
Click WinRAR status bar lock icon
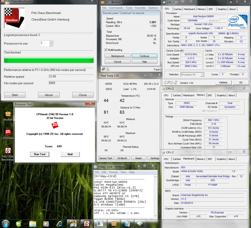tap(108, 69)
